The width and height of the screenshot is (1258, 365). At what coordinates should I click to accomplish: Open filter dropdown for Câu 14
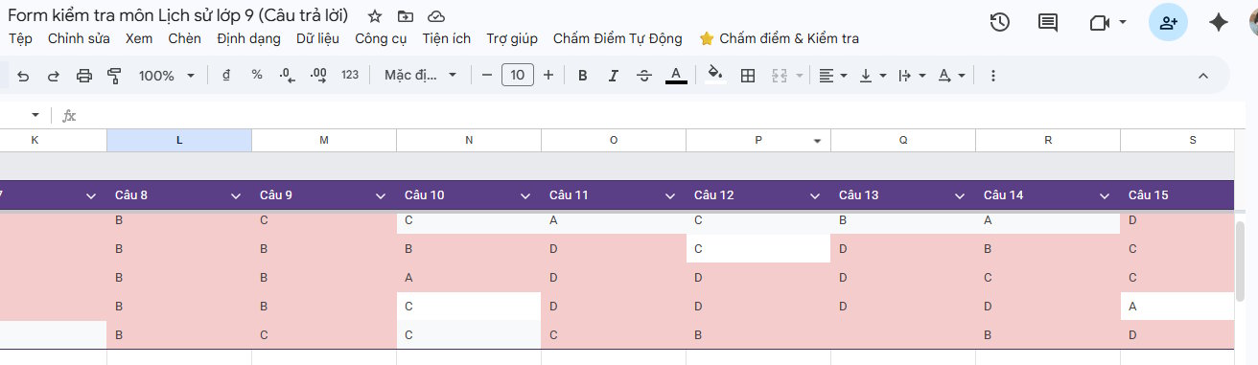[1105, 195]
